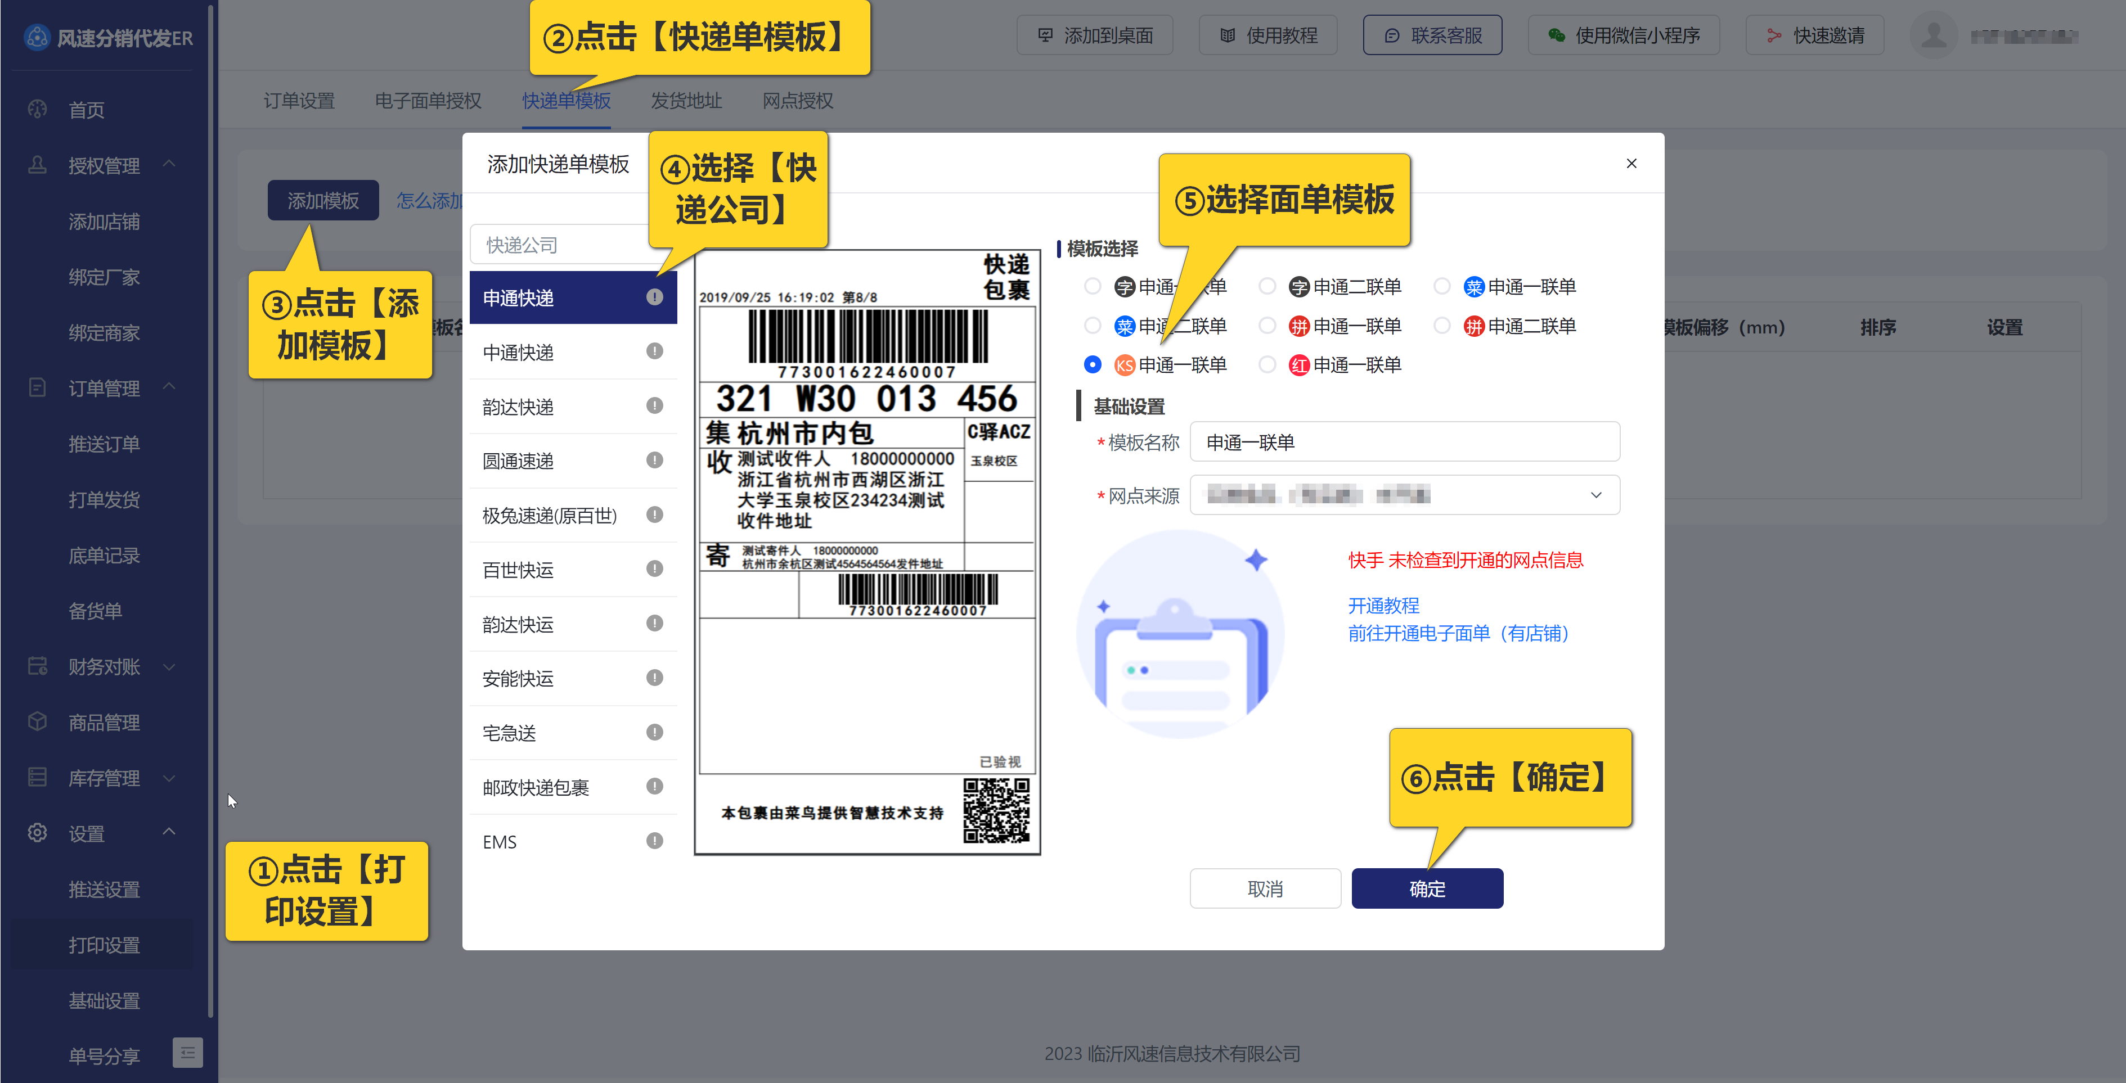Click the 模板名称 input field
Image resolution: width=2126 pixels, height=1083 pixels.
click(1405, 442)
